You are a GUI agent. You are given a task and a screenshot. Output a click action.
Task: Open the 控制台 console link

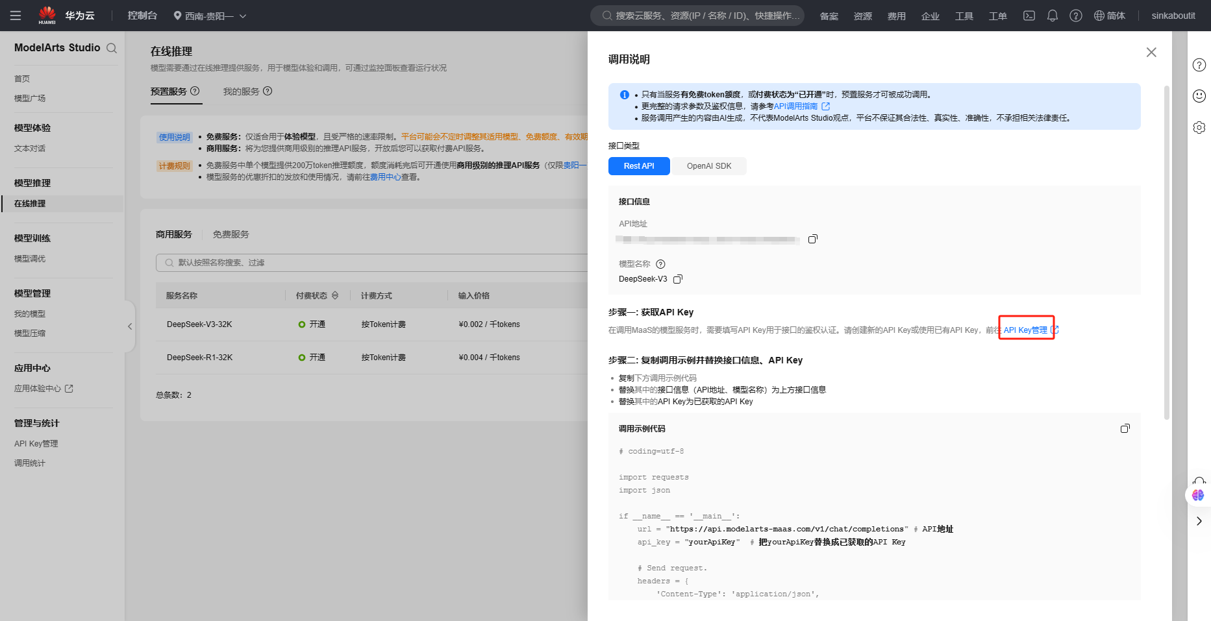[142, 16]
